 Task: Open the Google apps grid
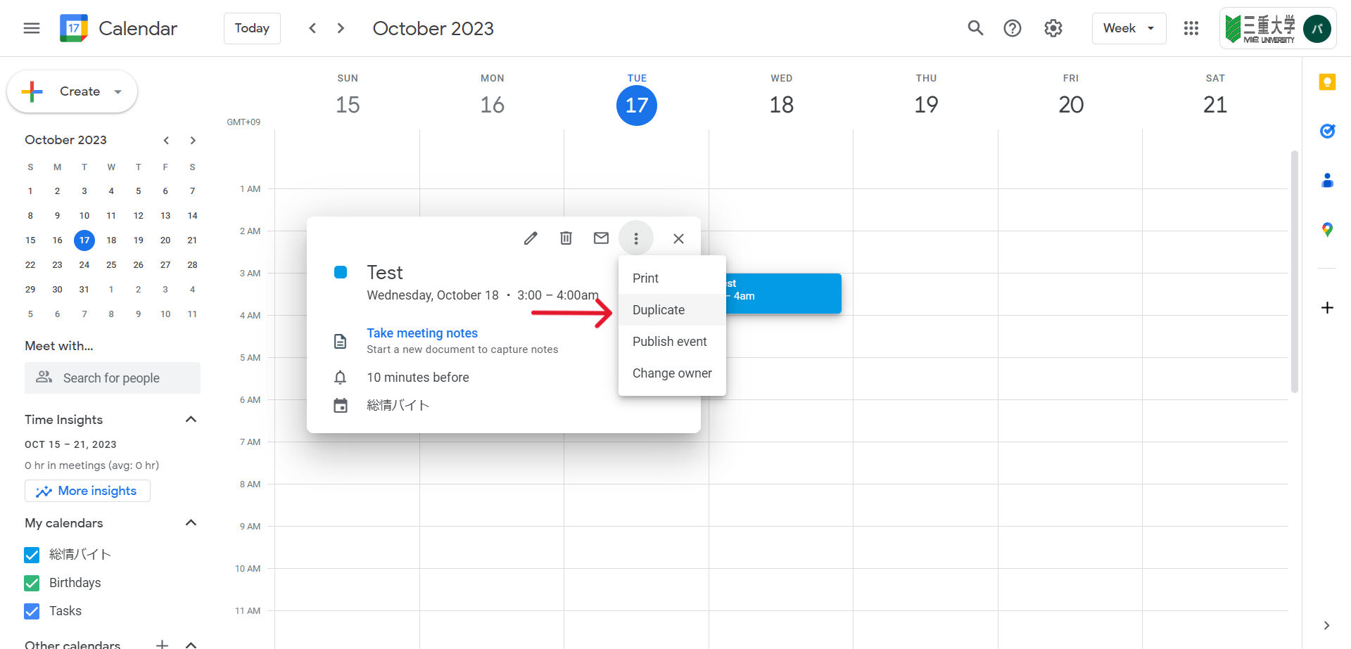[1191, 28]
